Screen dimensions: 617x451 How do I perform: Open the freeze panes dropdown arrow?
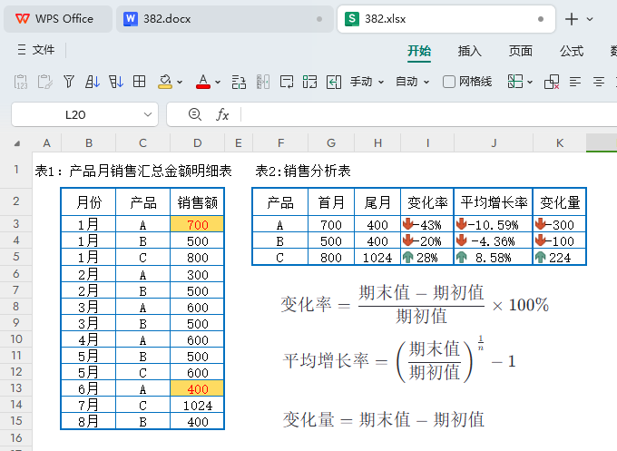[530, 83]
